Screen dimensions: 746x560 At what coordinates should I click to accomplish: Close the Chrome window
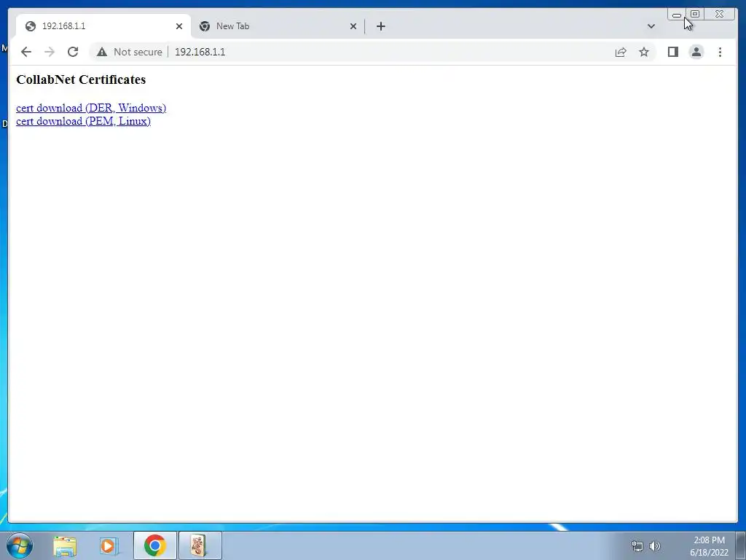[x=719, y=15]
